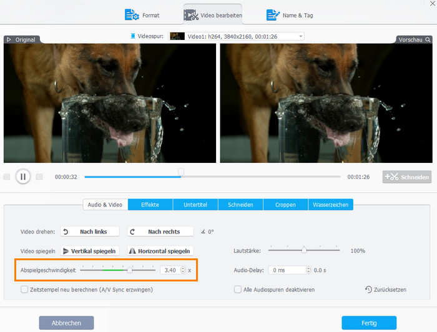Click the Video bearbeiten scissors icon

[x=191, y=15]
